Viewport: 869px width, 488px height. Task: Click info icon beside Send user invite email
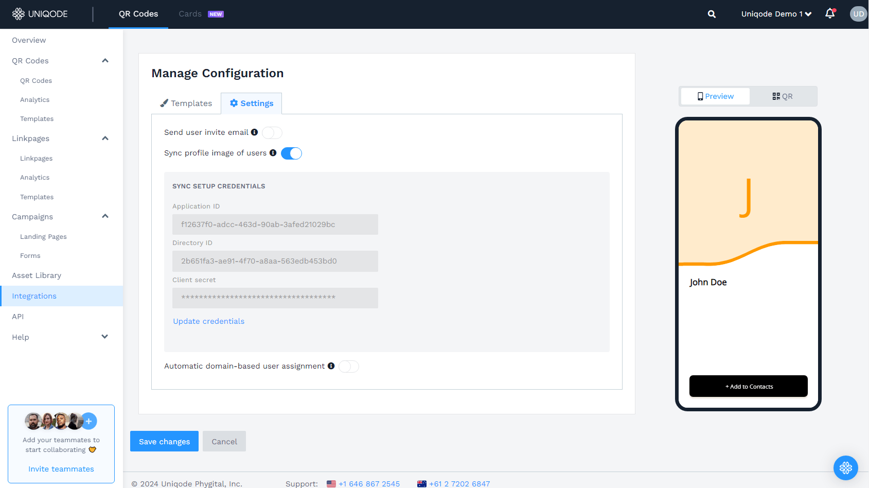(254, 132)
